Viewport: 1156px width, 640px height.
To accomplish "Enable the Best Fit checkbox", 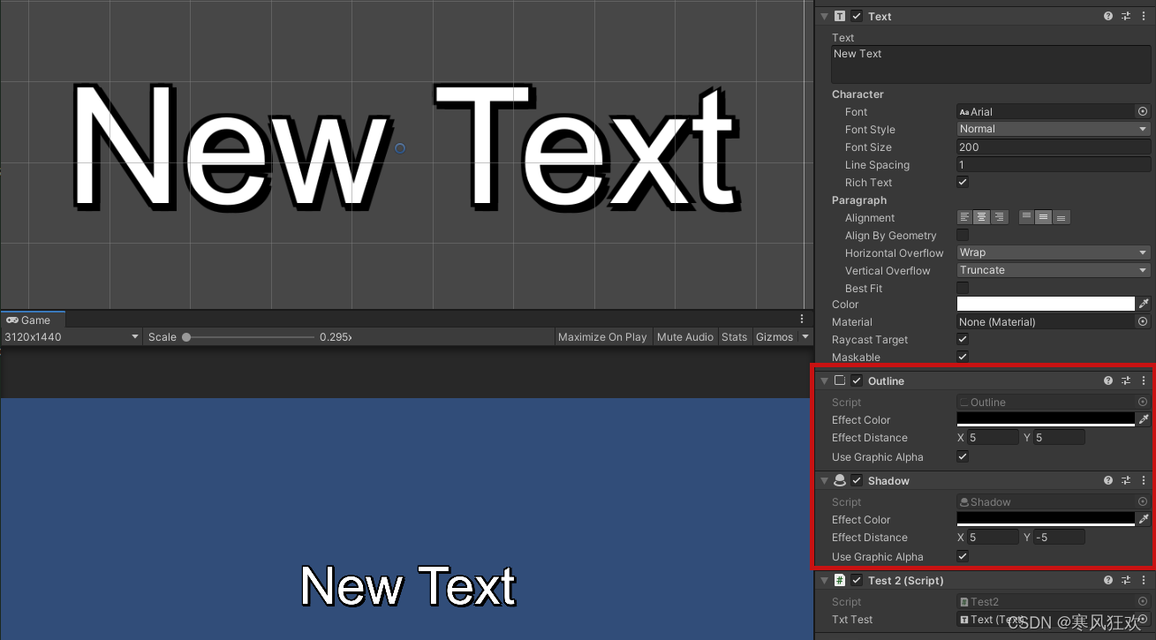I will pos(963,288).
